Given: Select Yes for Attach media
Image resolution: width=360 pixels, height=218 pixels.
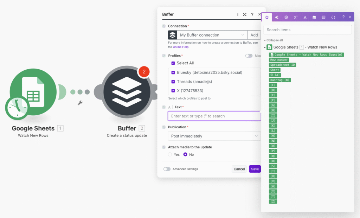Looking at the screenshot, I should coord(170,154).
